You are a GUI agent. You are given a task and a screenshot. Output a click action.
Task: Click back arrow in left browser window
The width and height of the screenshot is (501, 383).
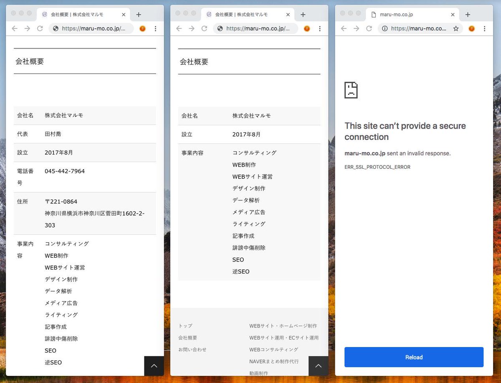point(15,28)
